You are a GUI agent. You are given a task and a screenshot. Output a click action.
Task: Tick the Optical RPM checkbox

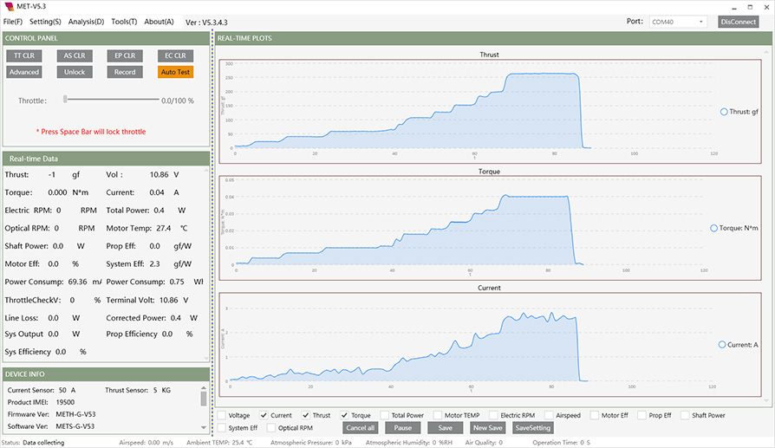(x=271, y=428)
